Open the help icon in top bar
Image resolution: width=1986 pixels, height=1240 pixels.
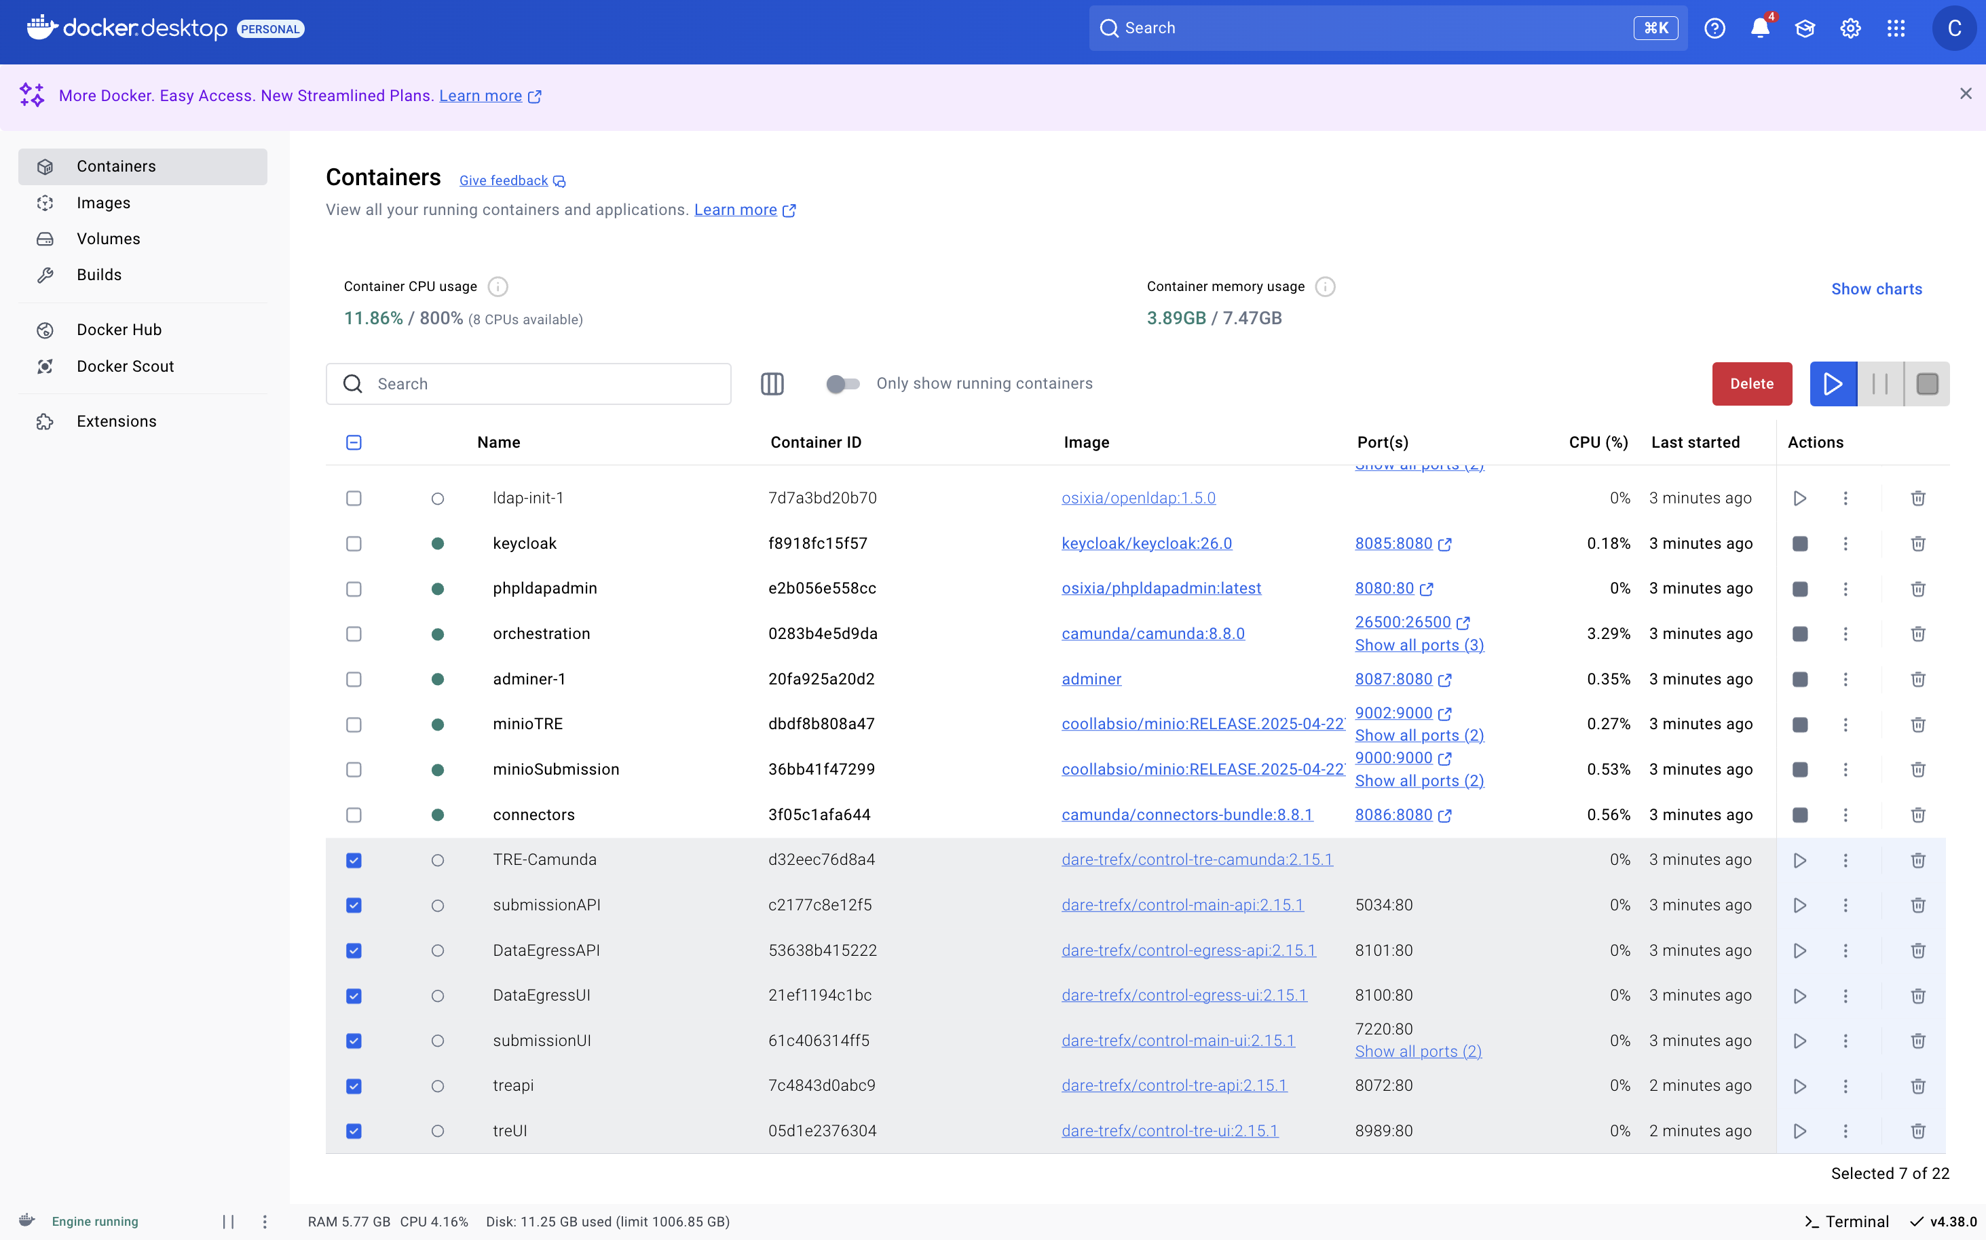(1715, 28)
